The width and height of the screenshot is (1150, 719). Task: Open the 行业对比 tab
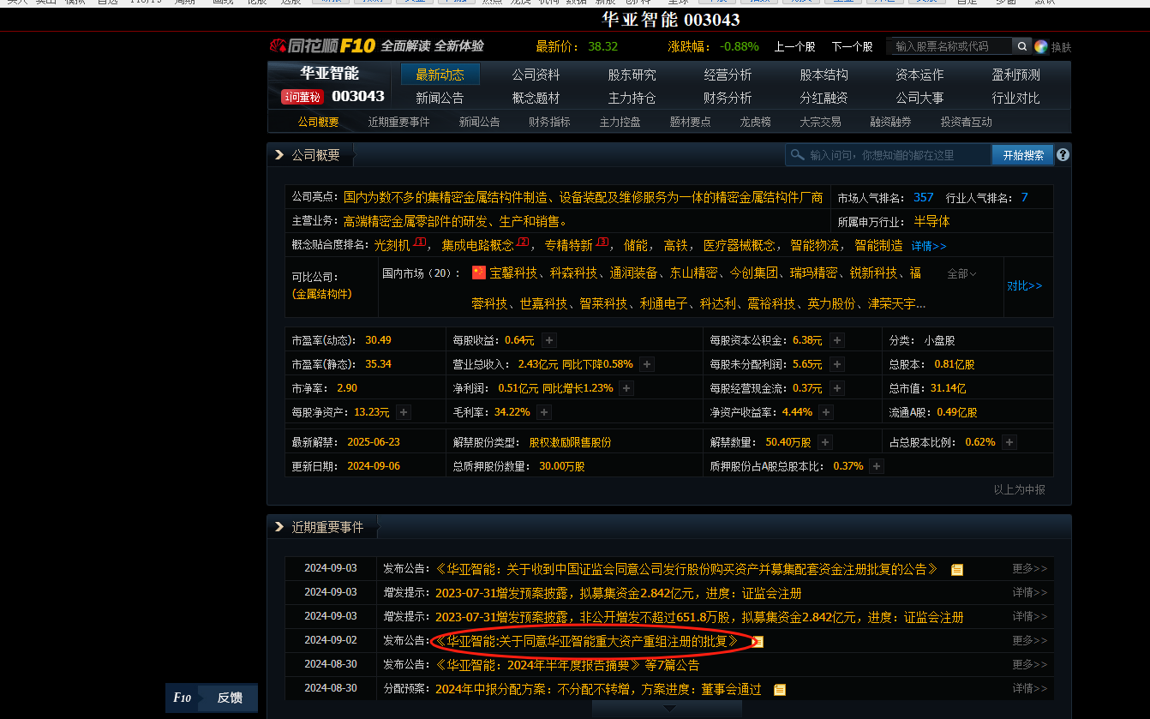(x=1016, y=98)
